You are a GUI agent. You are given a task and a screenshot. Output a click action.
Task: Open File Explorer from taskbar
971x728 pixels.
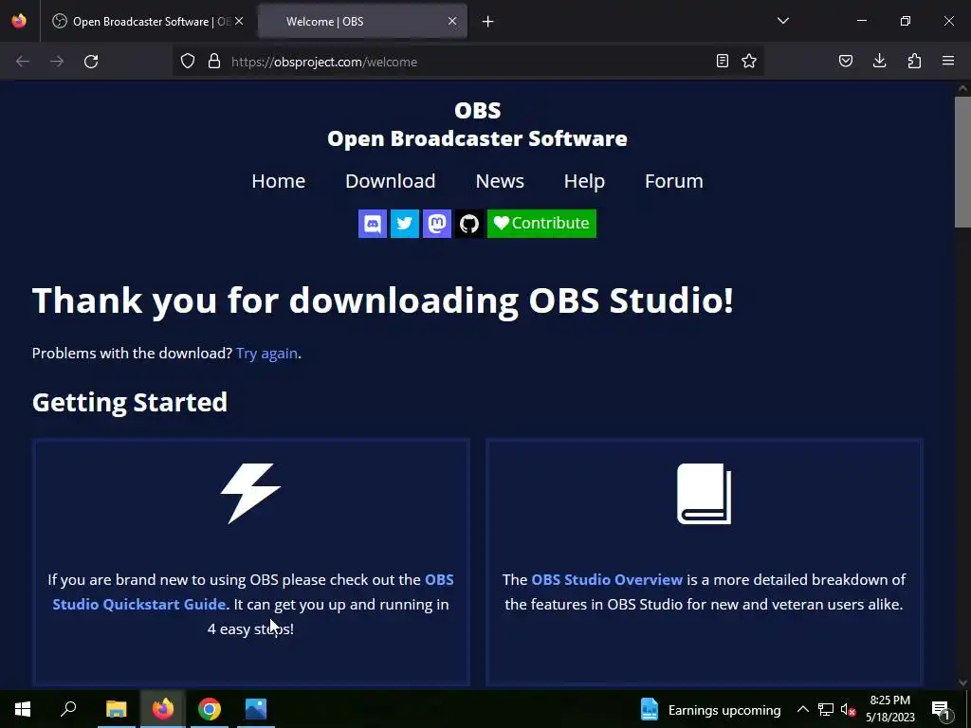(x=116, y=709)
